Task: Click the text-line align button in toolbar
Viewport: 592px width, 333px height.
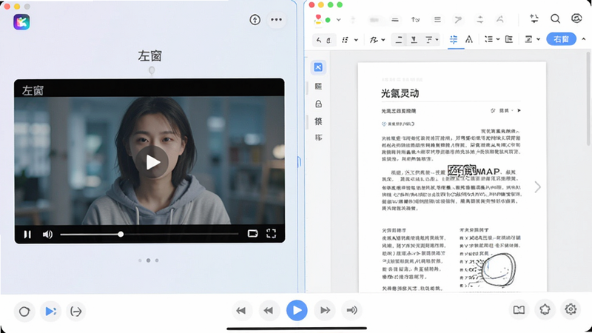Action: [399, 40]
